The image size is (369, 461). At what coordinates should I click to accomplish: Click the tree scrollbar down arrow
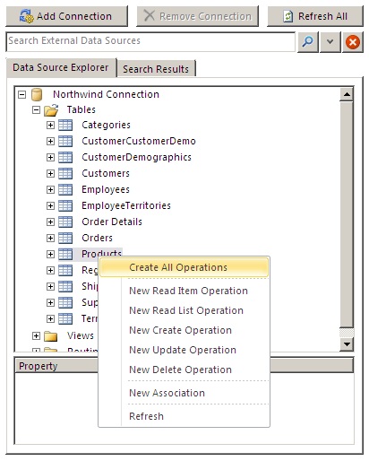[x=347, y=344]
